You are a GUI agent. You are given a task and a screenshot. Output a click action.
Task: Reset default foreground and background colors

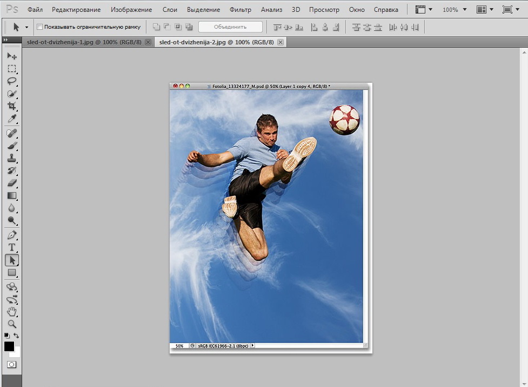point(6,336)
